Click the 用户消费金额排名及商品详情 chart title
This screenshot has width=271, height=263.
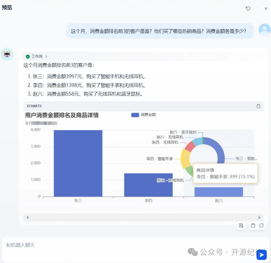coord(62,115)
